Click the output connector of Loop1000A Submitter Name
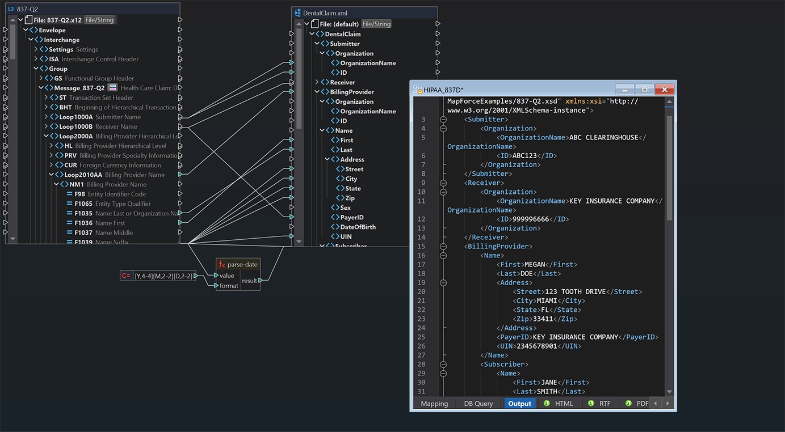Screen dimensions: 785x432 pos(180,117)
